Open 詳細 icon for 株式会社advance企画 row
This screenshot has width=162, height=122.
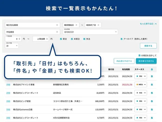pos(9,109)
